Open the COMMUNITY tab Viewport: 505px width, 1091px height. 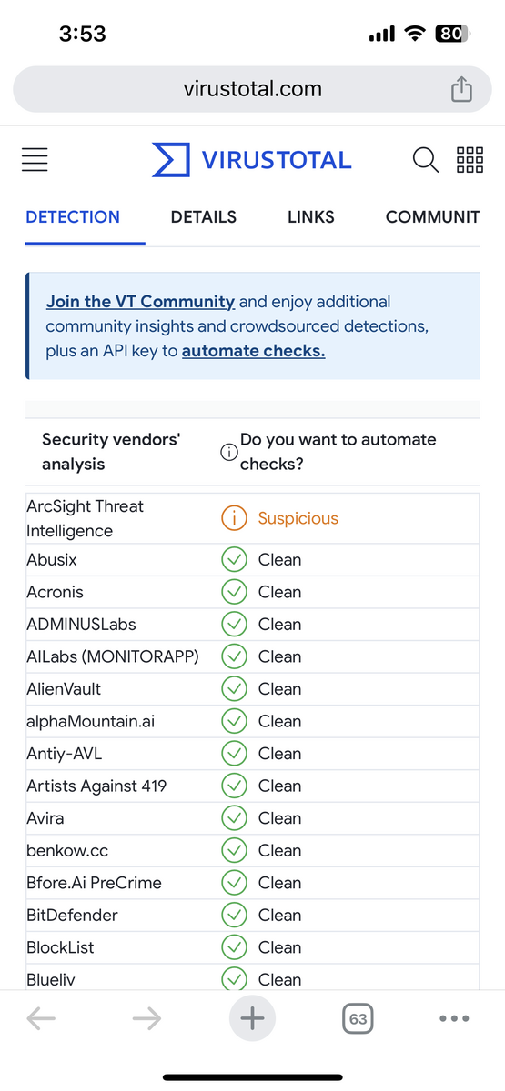click(x=432, y=217)
